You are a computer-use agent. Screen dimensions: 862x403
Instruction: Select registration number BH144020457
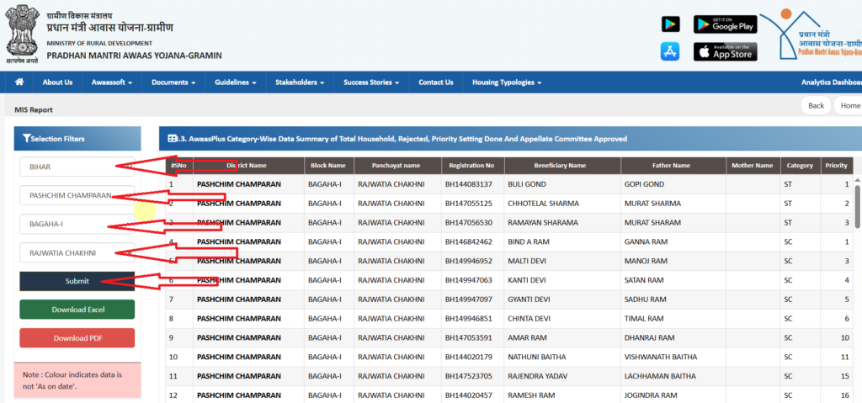pyautogui.click(x=468, y=396)
